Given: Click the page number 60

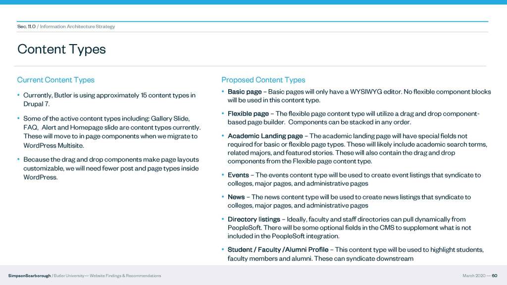Looking at the screenshot, I should (x=494, y=276).
